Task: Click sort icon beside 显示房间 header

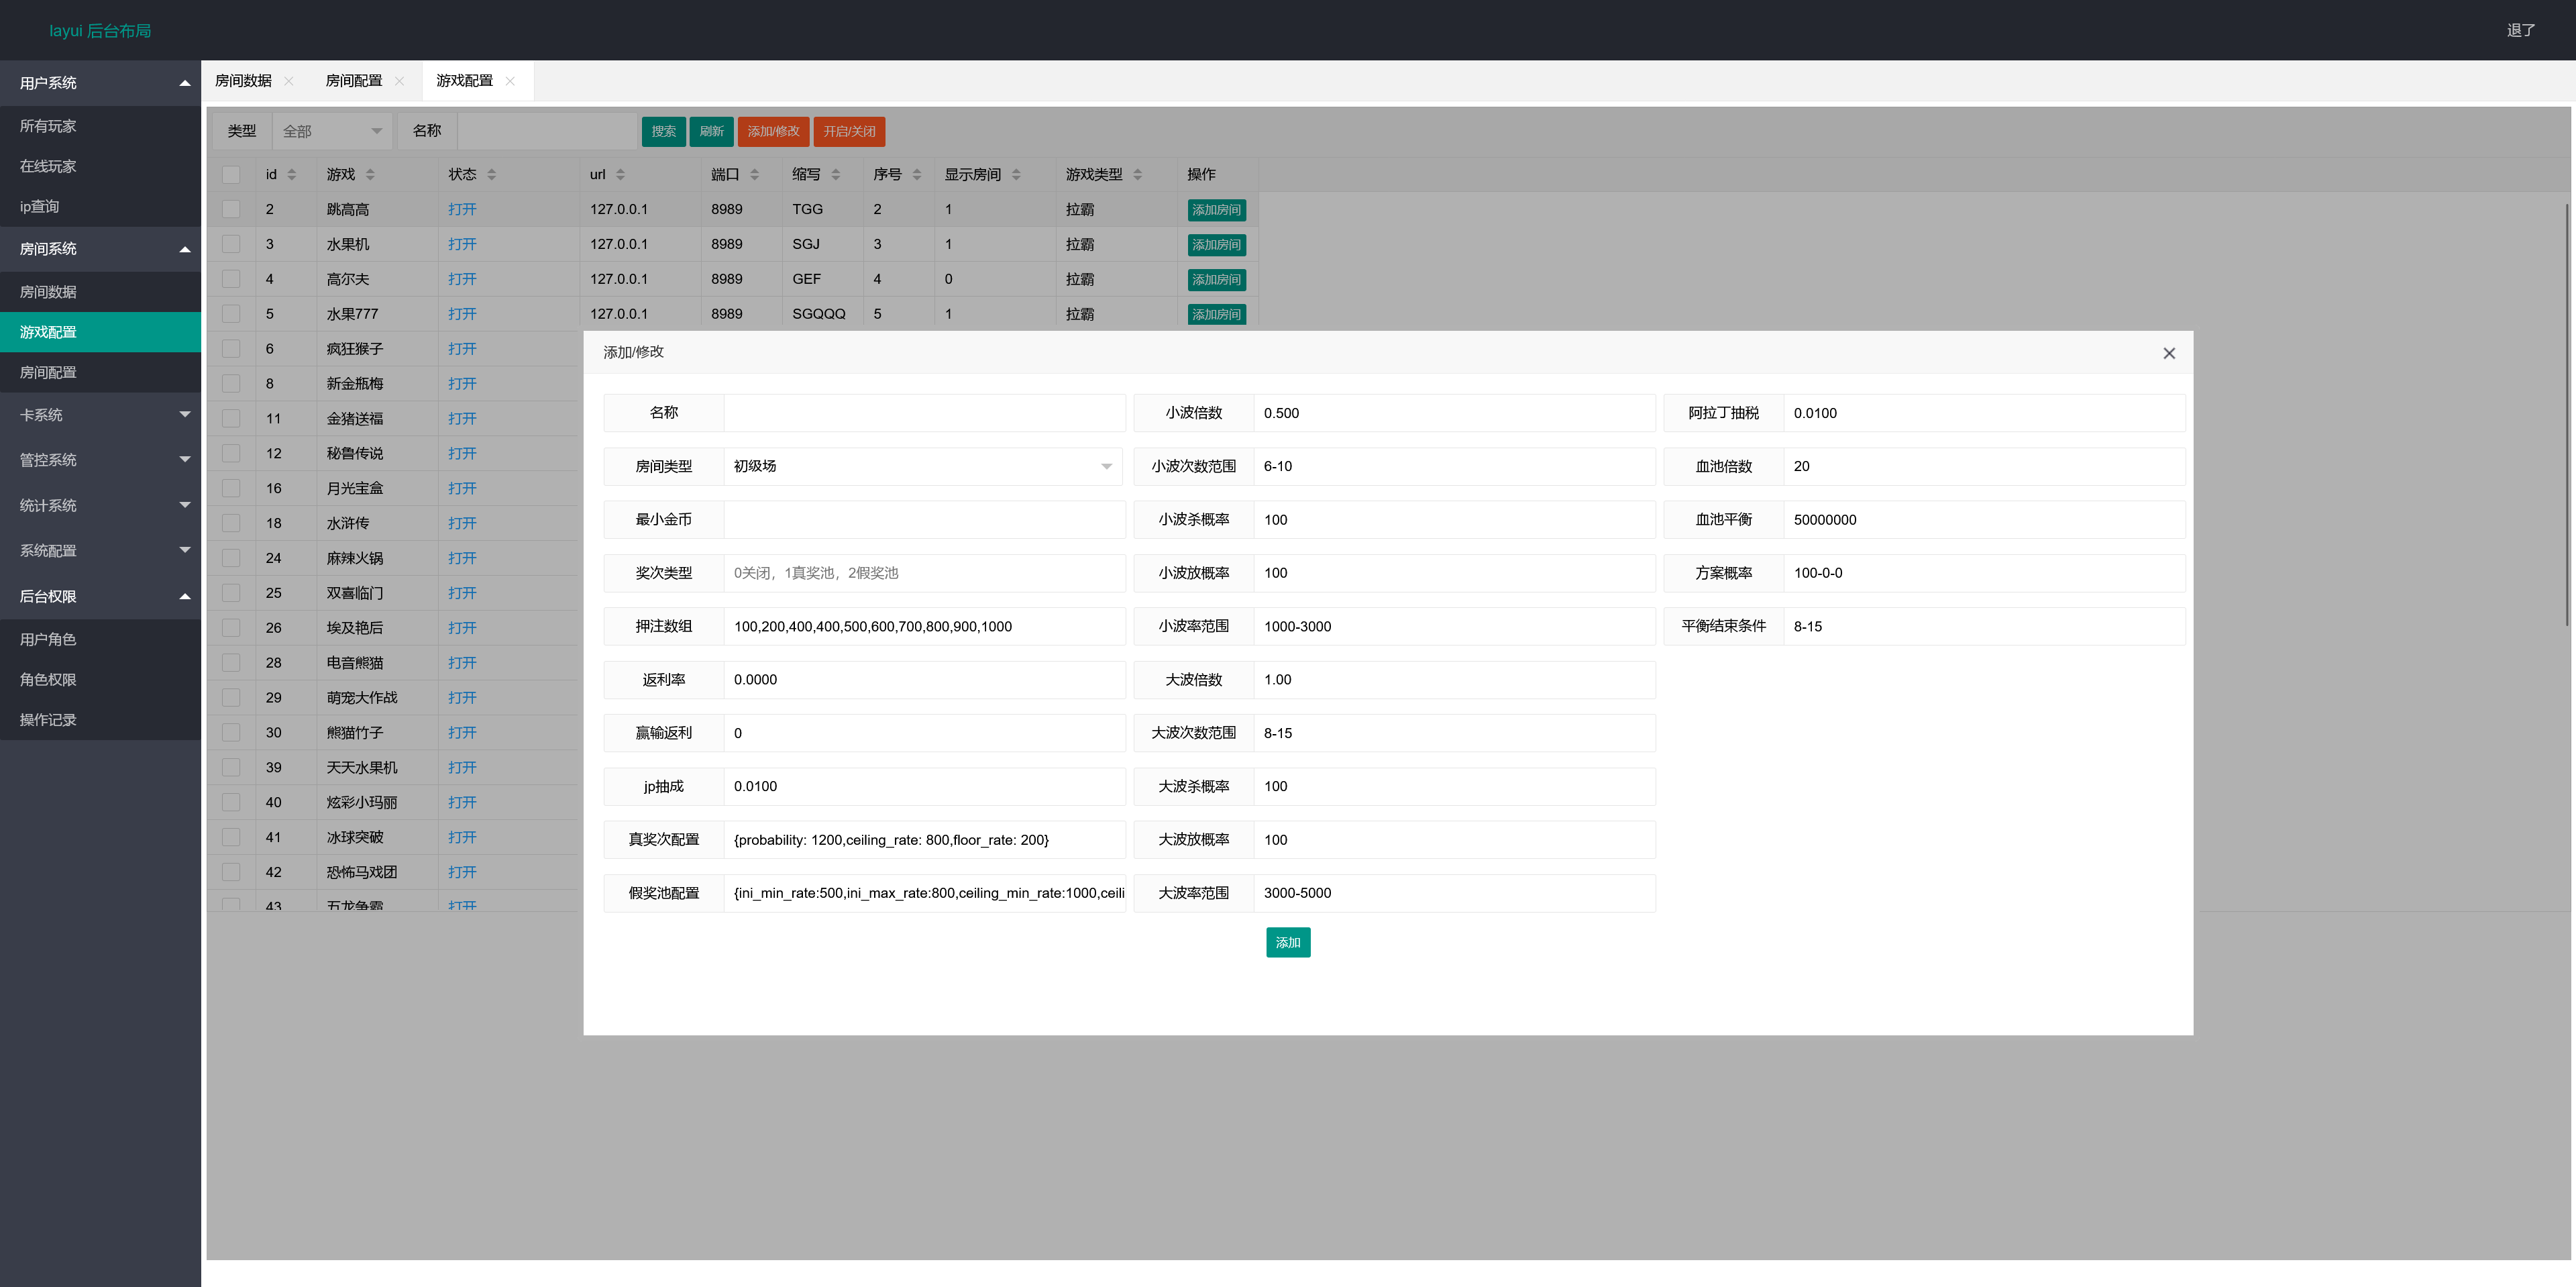Action: click(x=1016, y=174)
